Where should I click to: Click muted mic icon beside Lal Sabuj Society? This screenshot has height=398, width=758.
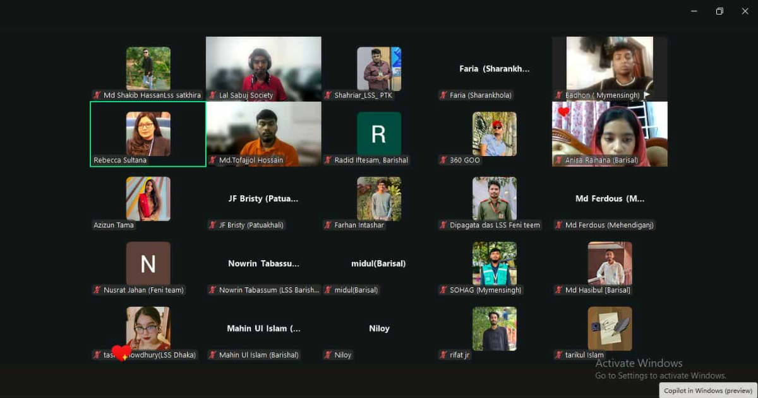point(212,95)
